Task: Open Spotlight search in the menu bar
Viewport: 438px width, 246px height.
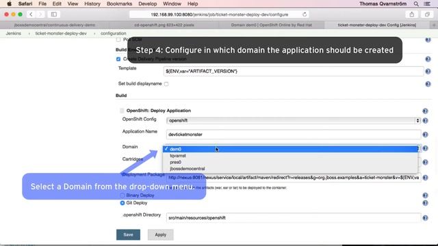Action: pos(416,4)
